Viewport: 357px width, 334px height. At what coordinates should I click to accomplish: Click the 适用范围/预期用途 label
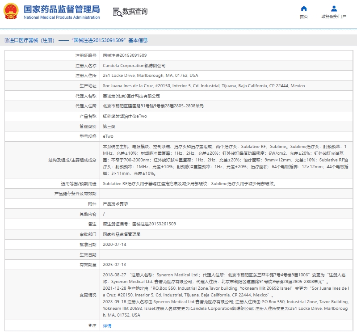point(79,184)
